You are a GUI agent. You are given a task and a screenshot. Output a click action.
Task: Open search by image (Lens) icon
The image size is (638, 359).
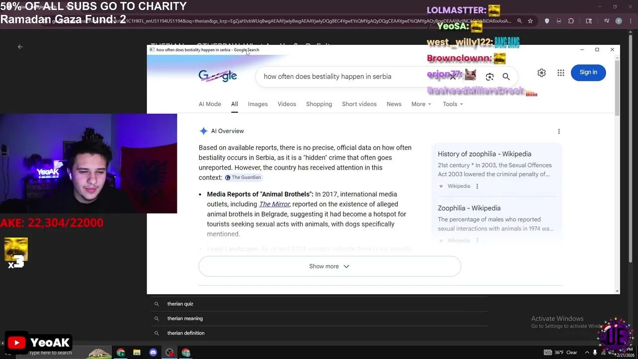coord(489,77)
